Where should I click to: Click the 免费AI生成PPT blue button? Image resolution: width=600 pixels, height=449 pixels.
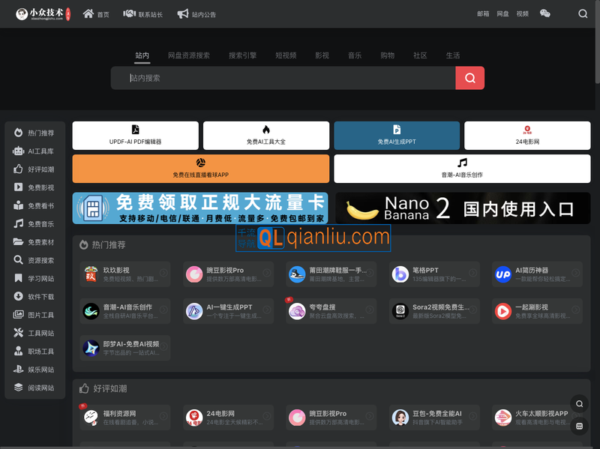coord(396,136)
